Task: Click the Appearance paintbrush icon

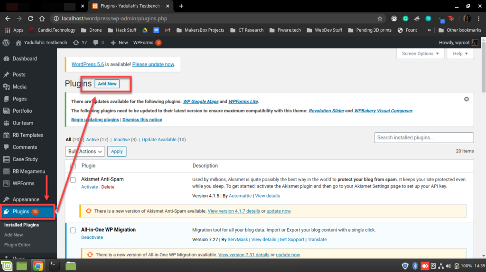Action: [6, 199]
